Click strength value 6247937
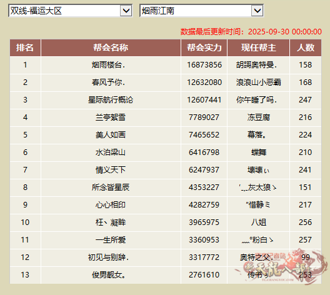330x295 pixels. (x=204, y=169)
